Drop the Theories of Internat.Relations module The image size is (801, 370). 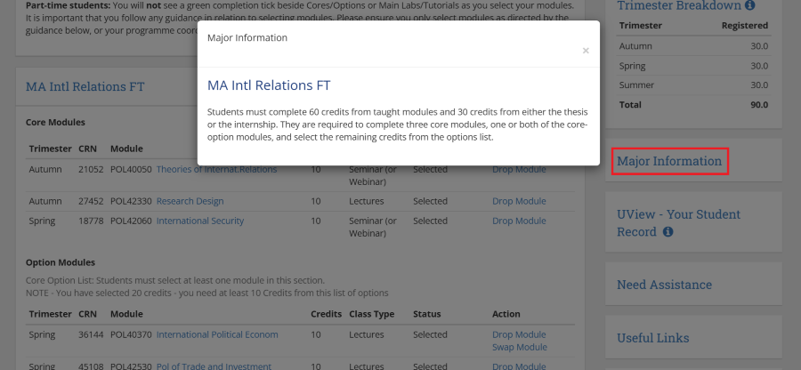tap(519, 170)
